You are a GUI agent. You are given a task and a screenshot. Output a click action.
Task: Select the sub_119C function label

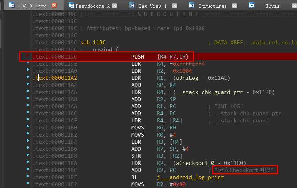(93, 43)
